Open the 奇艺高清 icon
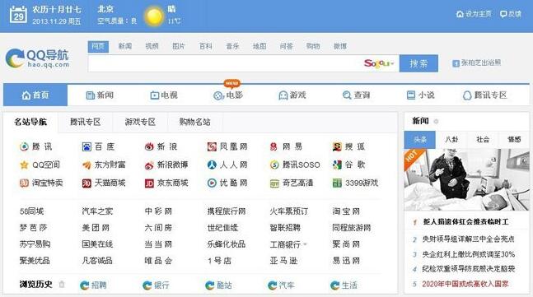Image resolution: width=533 pixels, height=297 pixels. (x=274, y=183)
